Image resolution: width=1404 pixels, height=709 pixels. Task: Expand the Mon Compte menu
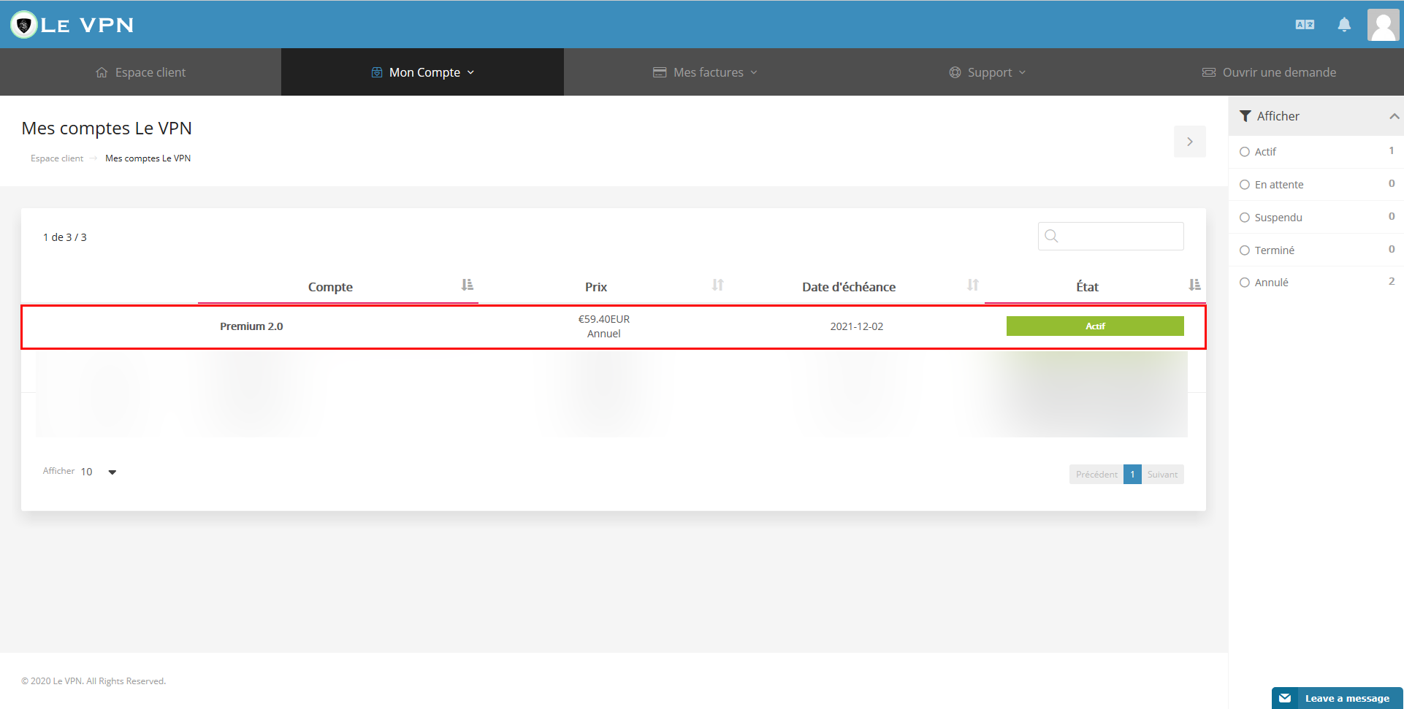pyautogui.click(x=423, y=72)
